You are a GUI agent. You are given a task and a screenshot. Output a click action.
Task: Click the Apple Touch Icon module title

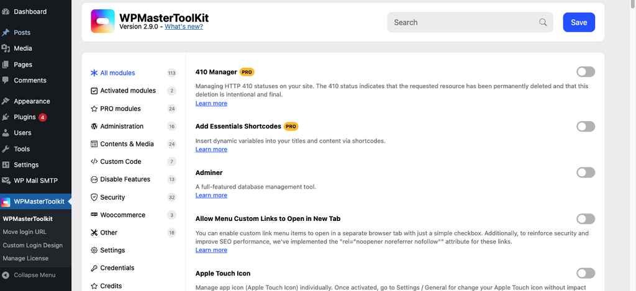click(x=223, y=273)
